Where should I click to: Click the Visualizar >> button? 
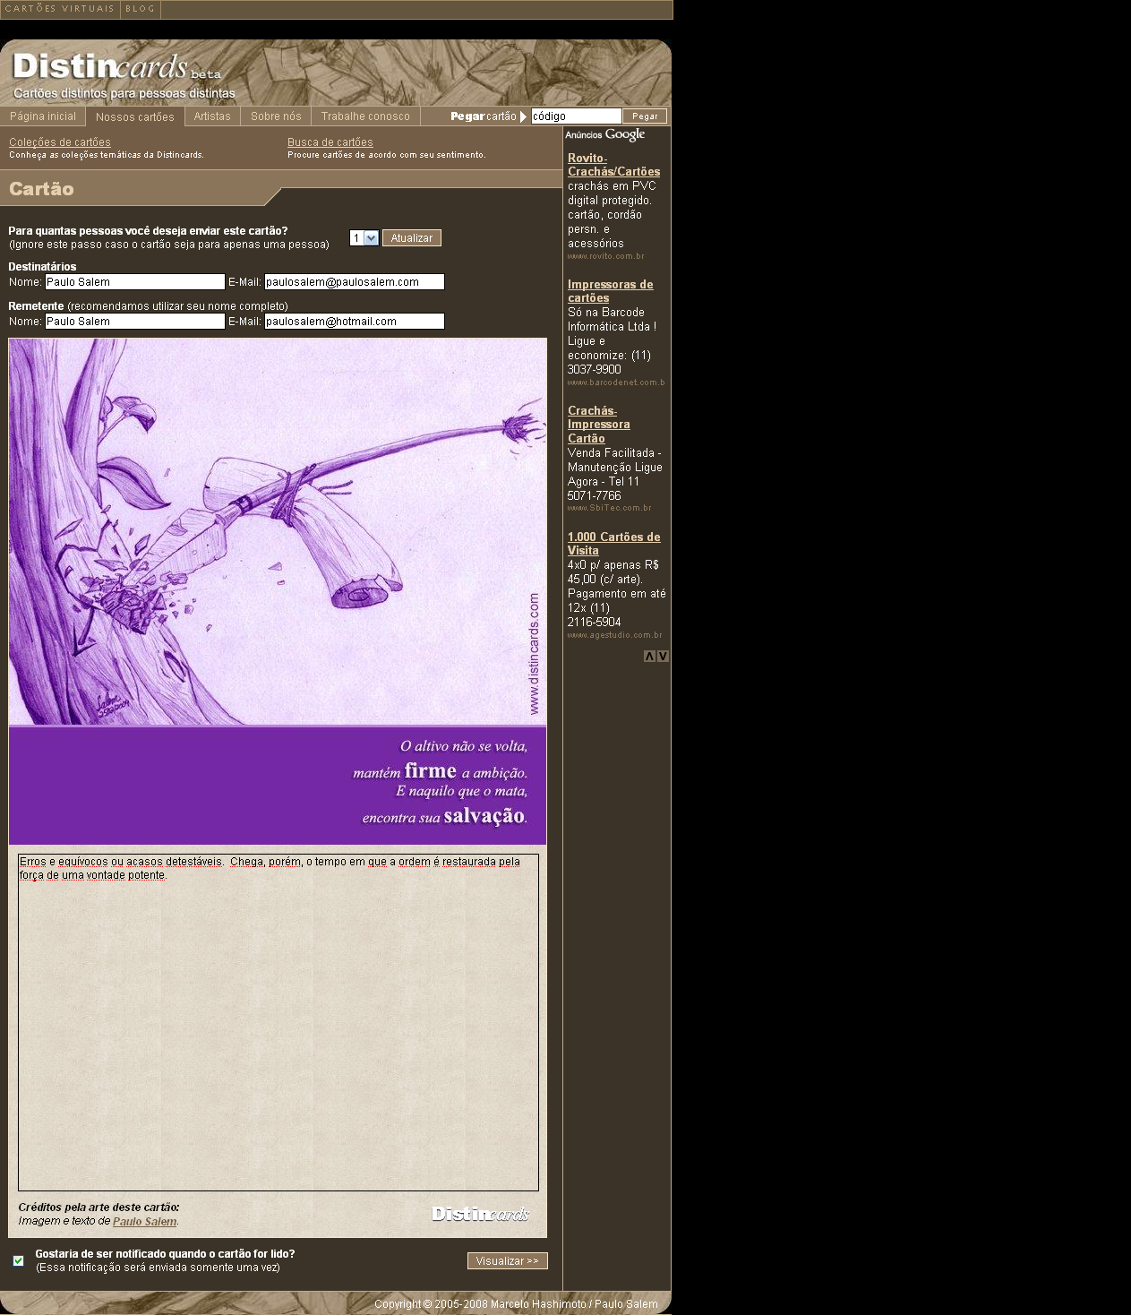(507, 1261)
